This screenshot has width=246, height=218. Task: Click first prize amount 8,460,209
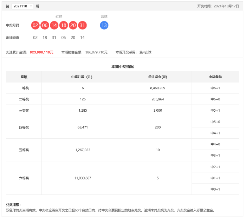click(x=158, y=88)
